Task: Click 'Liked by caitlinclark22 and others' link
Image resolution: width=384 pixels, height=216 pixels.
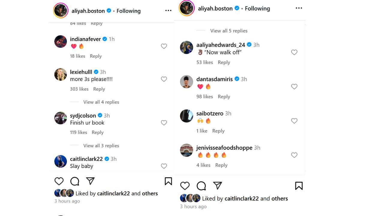Action: (116, 193)
